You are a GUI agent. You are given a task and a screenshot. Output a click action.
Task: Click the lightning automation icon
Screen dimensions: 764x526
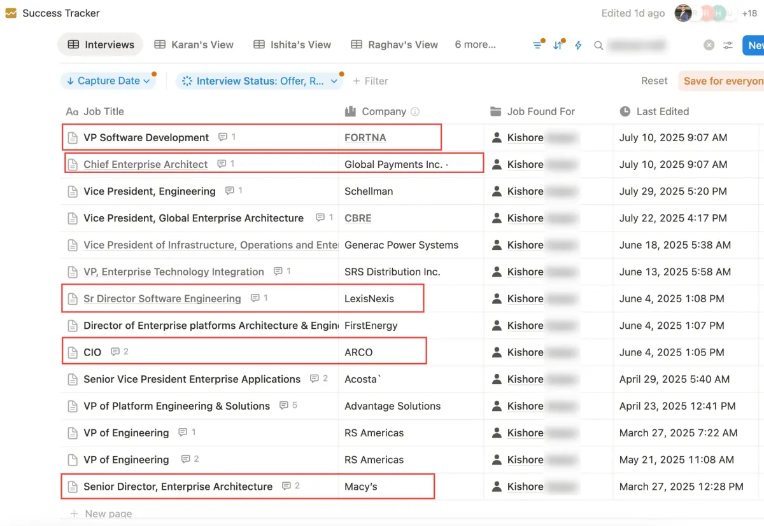click(x=578, y=45)
